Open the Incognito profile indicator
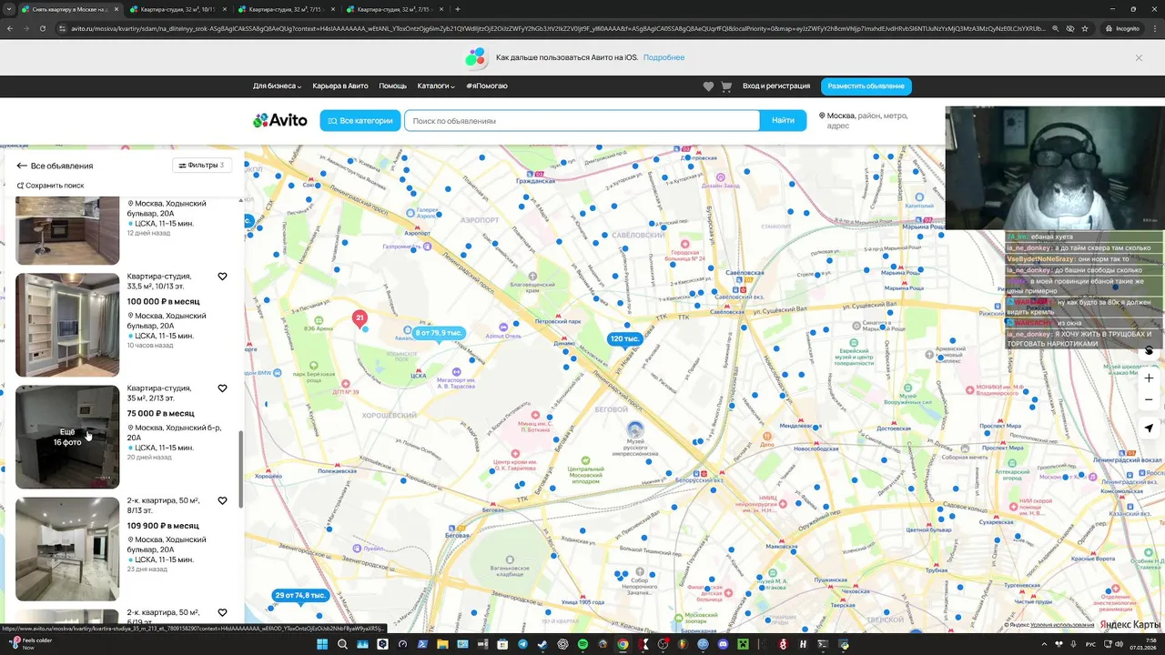 tap(1123, 28)
